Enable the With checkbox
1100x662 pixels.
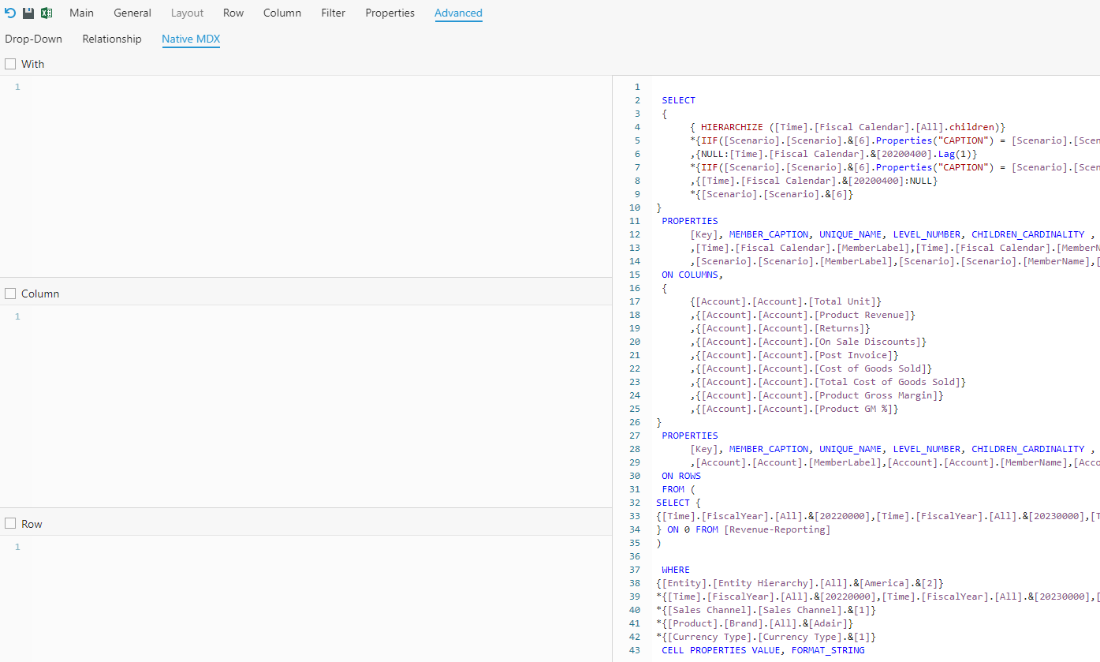click(x=10, y=64)
